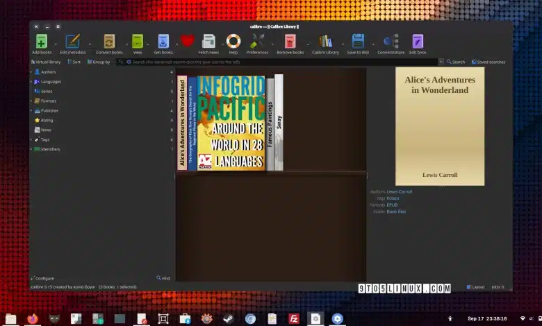The width and height of the screenshot is (542, 326).
Task: Expand the Tags category
Action: point(31,139)
